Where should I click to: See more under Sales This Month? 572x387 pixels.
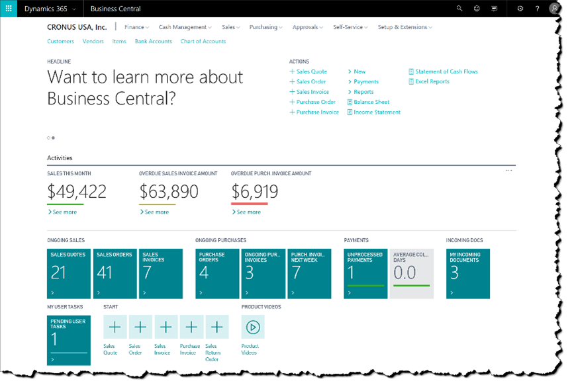pos(62,212)
